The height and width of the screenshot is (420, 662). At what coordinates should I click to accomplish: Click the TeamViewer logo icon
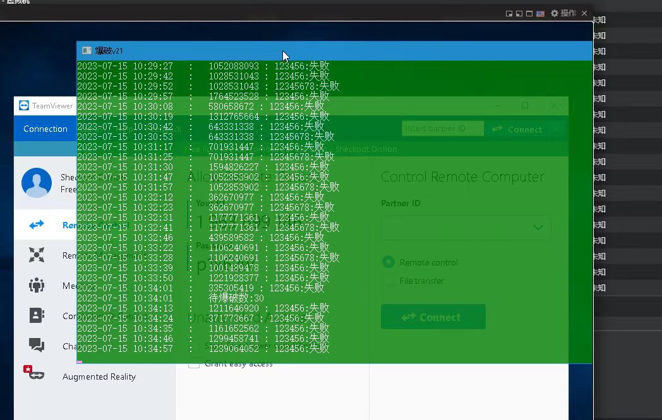(24, 105)
